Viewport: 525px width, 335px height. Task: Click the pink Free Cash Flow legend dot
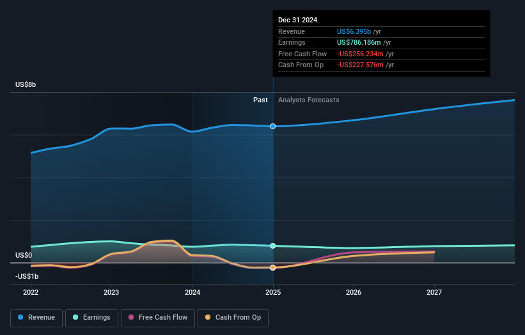coord(131,317)
